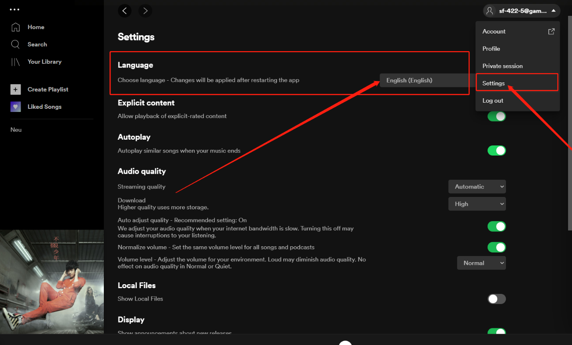Enable Show Local Files switch

(496, 299)
